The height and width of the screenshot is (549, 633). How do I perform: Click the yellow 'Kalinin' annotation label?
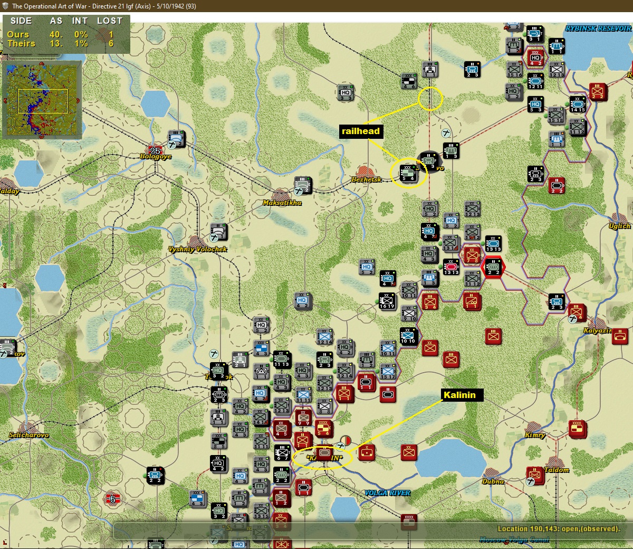[459, 395]
